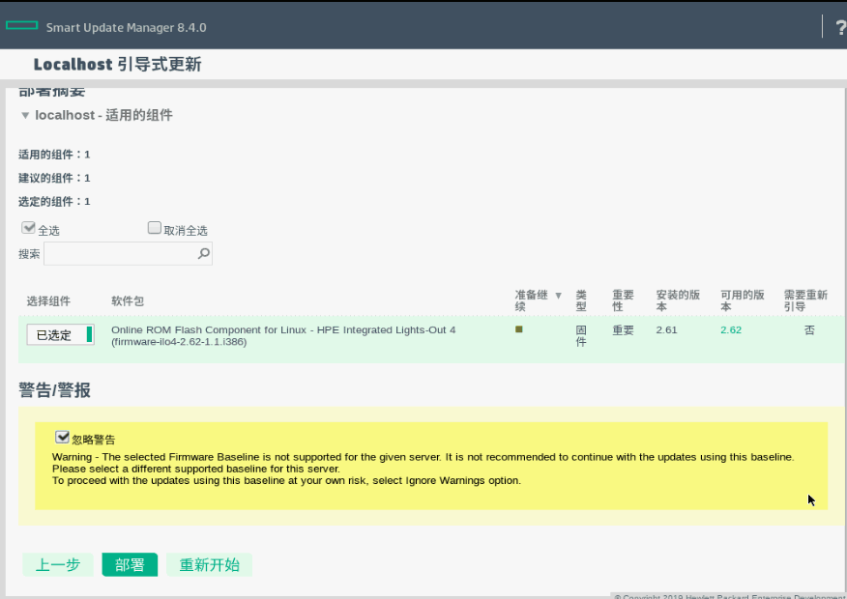
Task: Uncheck the 忽略警告 checkbox
Action: (63, 438)
